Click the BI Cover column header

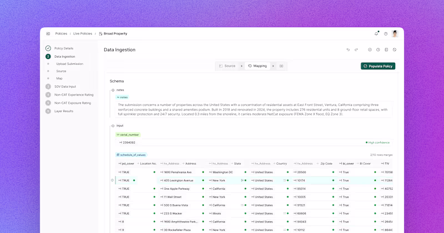point(365,164)
